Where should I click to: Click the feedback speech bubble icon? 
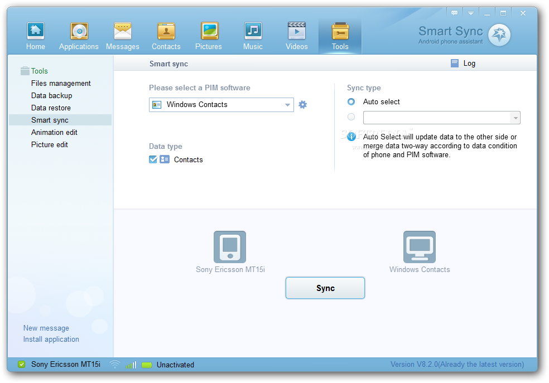click(x=455, y=13)
